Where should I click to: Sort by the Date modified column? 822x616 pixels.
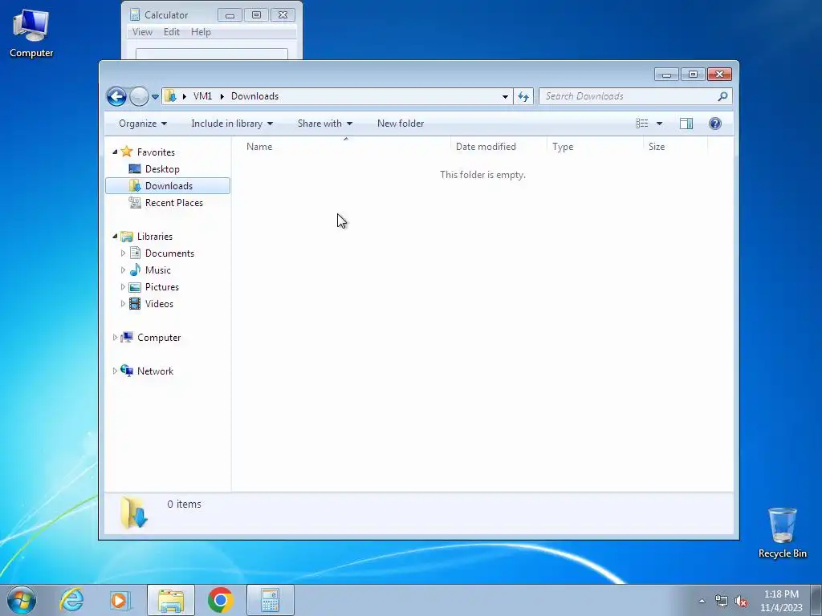tap(498, 147)
